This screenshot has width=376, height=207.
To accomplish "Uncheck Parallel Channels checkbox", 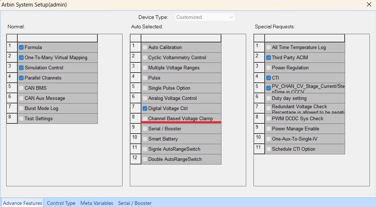I will [x=21, y=78].
